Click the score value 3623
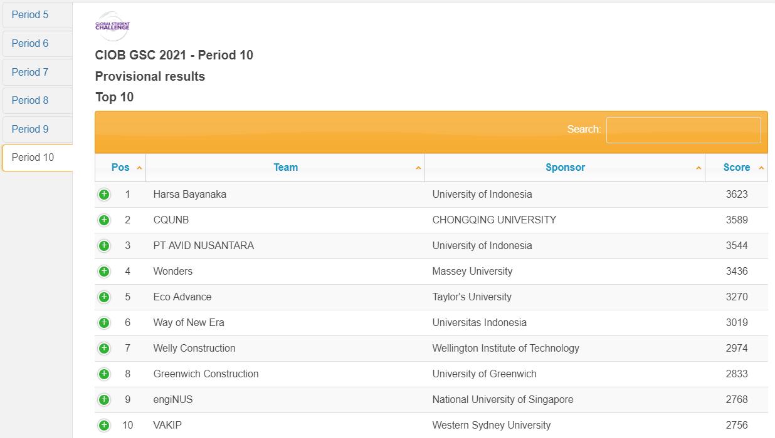 [737, 195]
